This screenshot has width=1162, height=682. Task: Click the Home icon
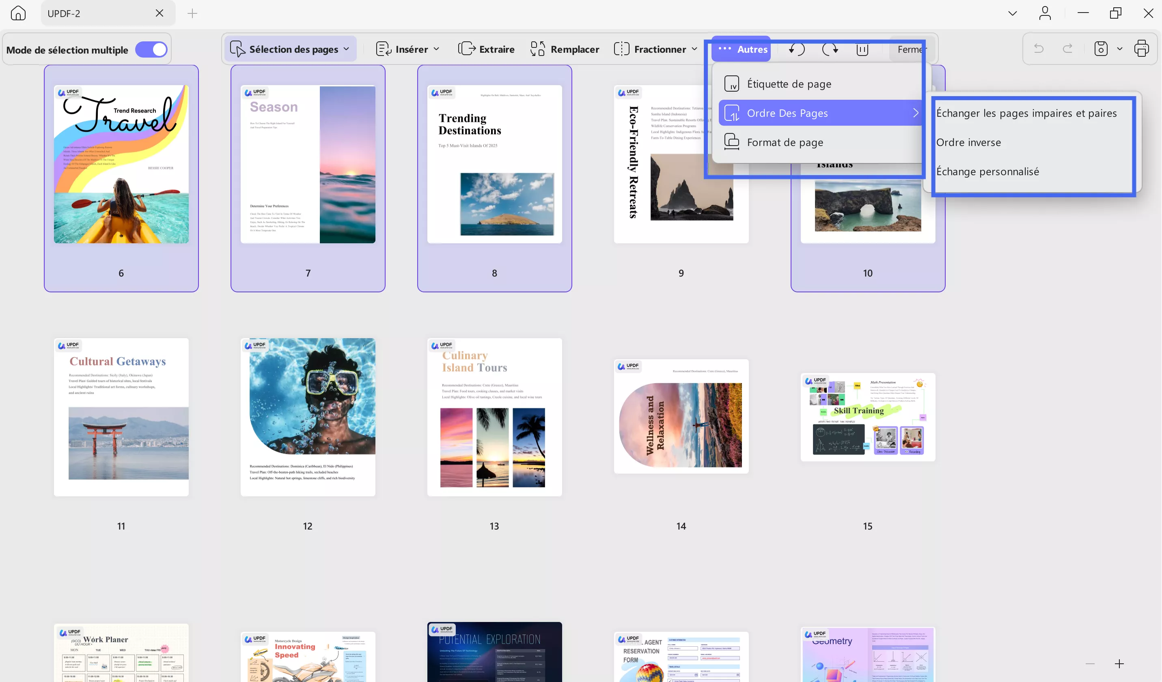pos(18,13)
